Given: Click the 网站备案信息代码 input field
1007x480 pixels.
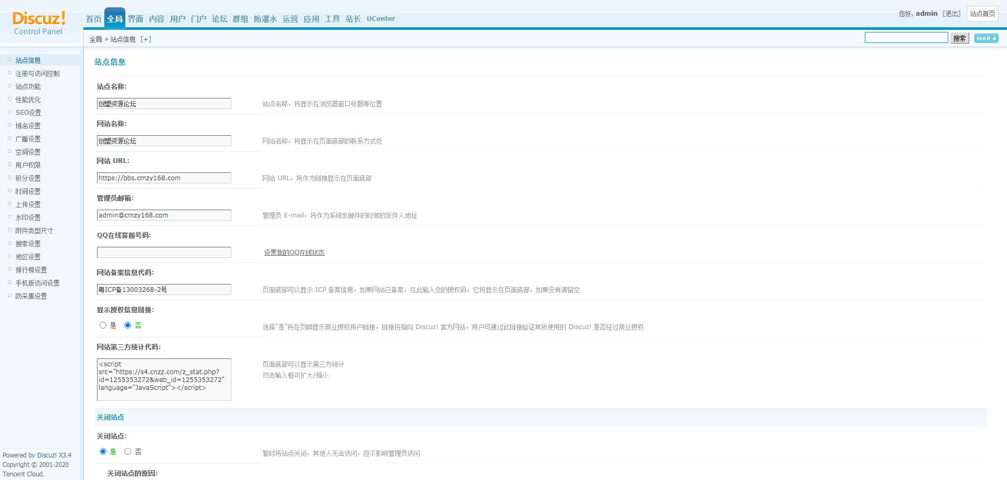Looking at the screenshot, I should coord(164,290).
